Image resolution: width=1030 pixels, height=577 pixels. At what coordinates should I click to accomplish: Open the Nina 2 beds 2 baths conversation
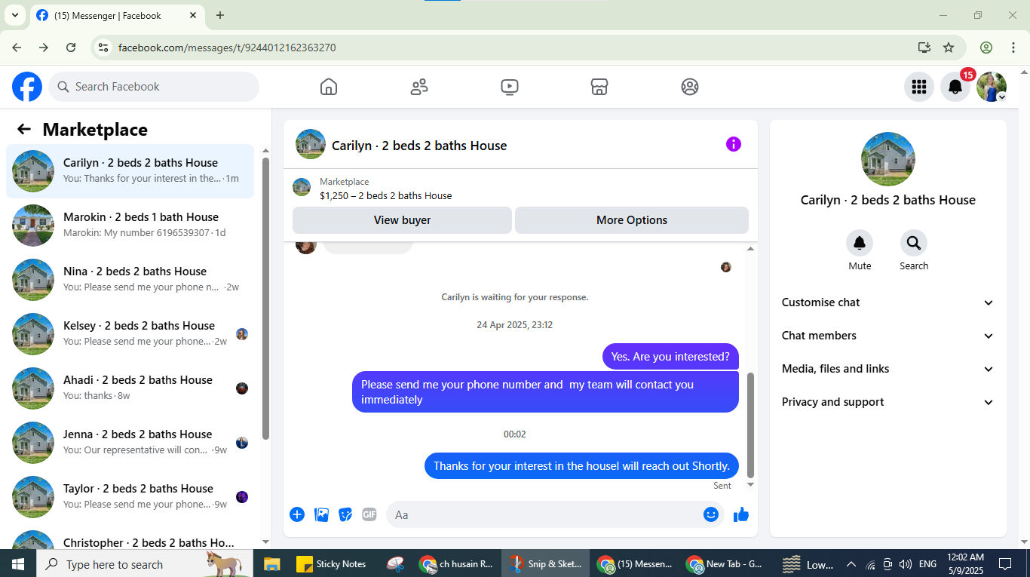coord(130,280)
